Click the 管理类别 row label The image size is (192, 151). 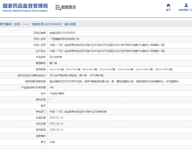point(41,63)
